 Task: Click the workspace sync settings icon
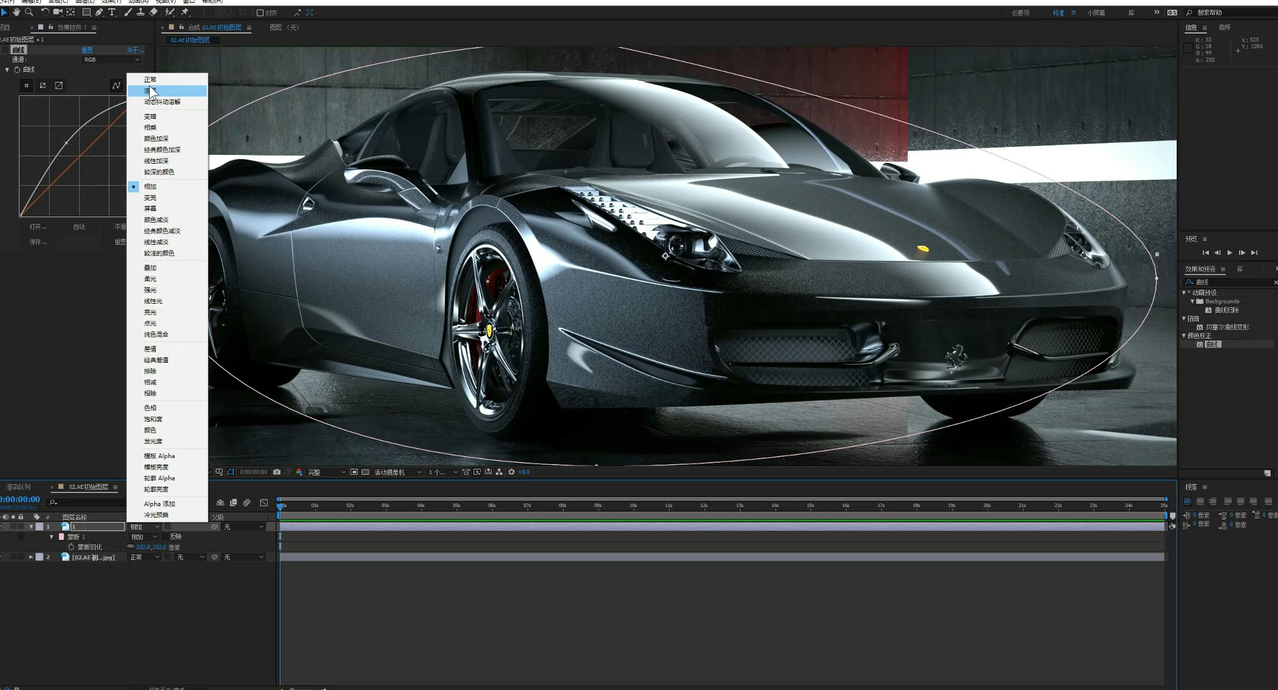1172,13
